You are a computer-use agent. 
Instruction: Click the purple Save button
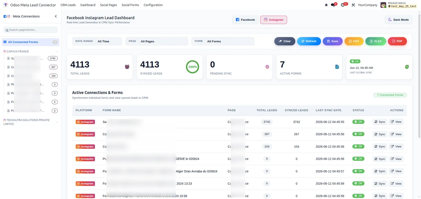click(333, 41)
